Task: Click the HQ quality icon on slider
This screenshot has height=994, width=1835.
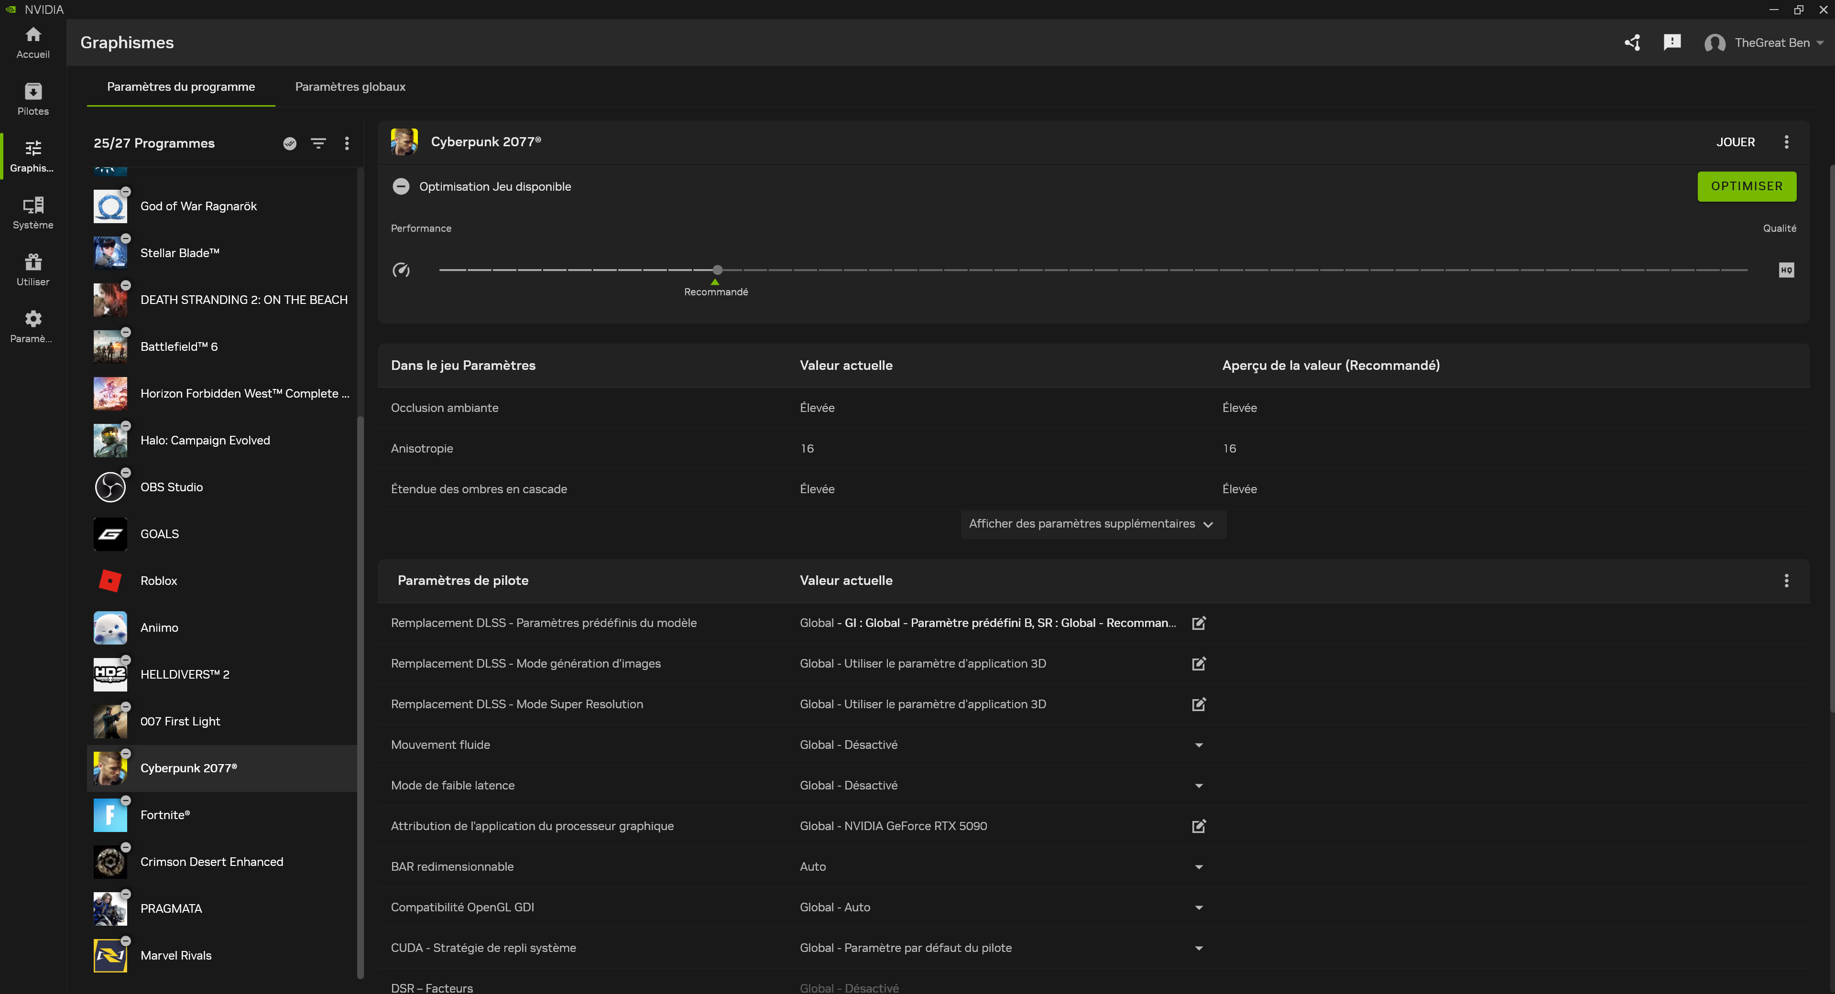Action: (1787, 270)
